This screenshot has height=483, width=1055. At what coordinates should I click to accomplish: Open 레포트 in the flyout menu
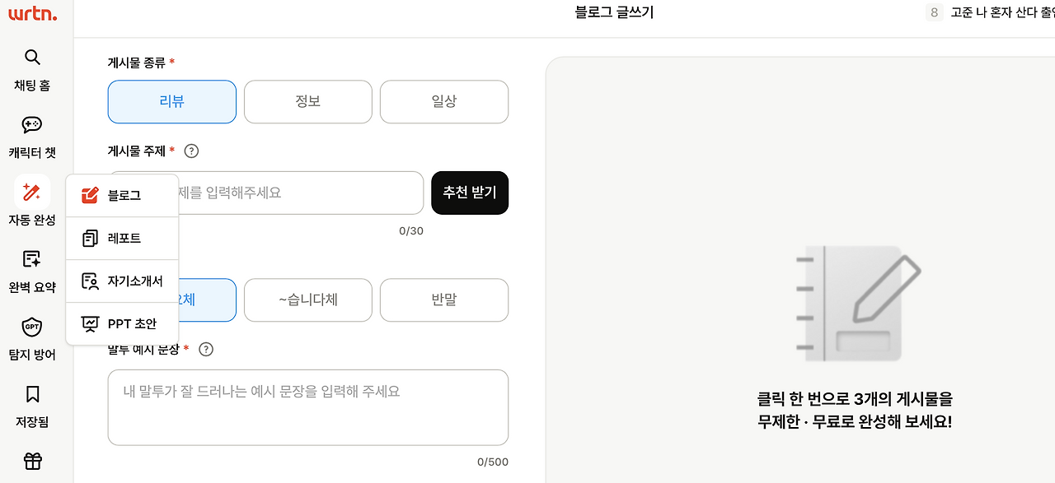point(122,238)
